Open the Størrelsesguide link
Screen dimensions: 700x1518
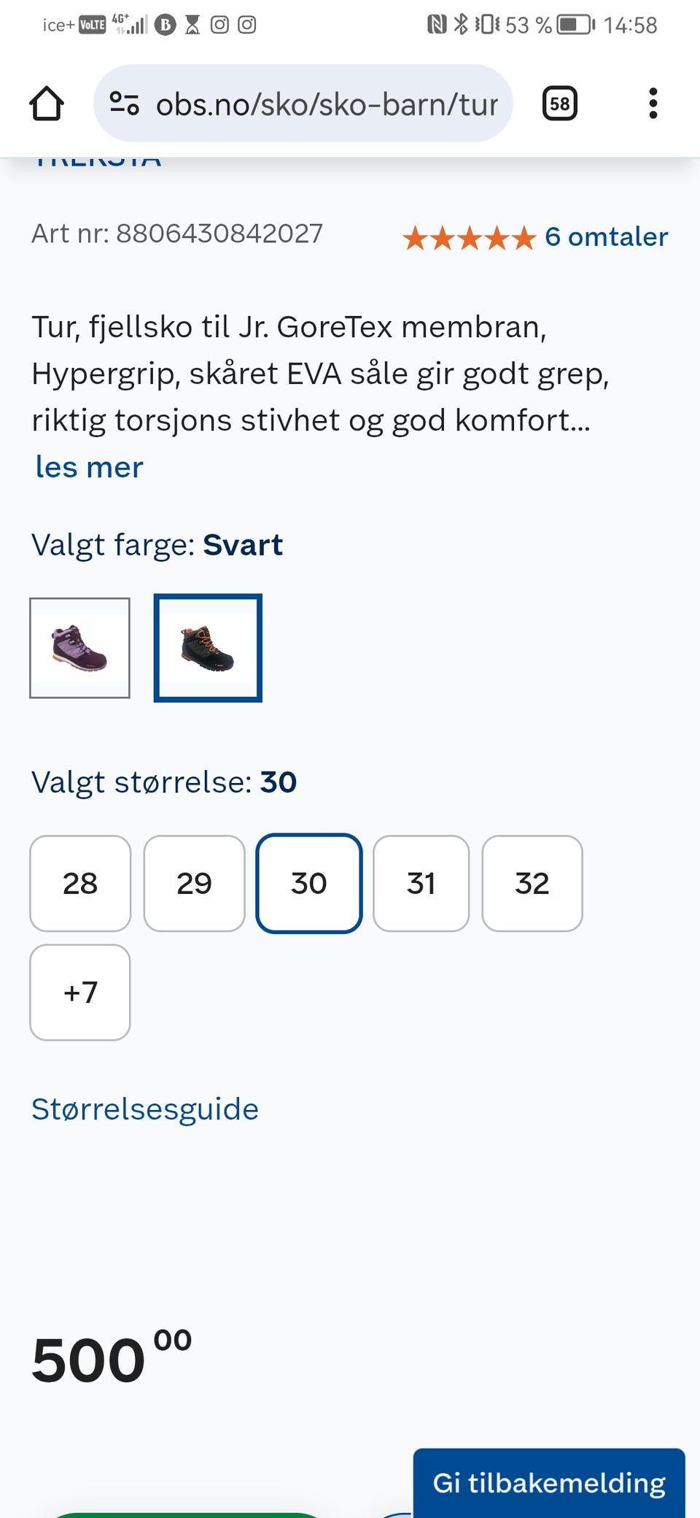click(x=145, y=1109)
